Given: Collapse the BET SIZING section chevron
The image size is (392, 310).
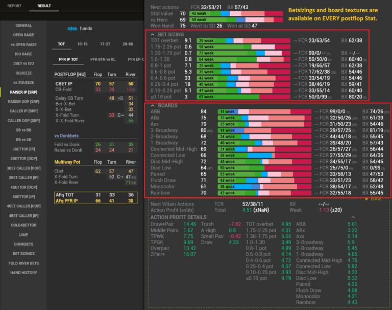Looking at the screenshot, I should click(152, 34).
